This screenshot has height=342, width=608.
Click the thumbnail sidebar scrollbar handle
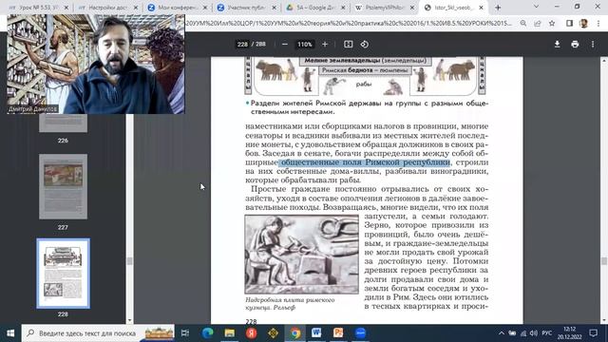point(129,261)
